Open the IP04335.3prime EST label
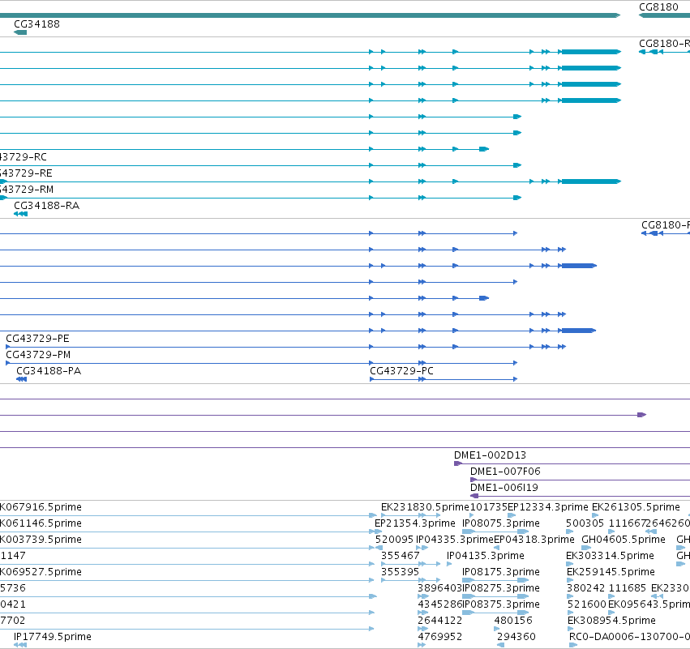The width and height of the screenshot is (690, 649). pyautogui.click(x=455, y=540)
